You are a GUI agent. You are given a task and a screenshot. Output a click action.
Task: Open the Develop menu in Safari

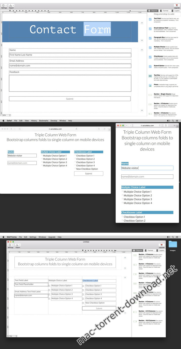[54, 121]
